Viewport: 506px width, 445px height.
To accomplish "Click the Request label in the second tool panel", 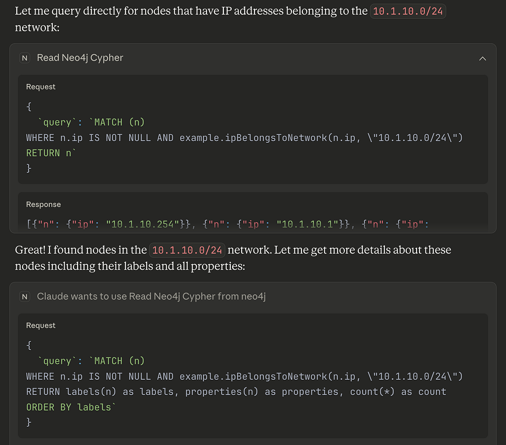I will pyautogui.click(x=41, y=325).
